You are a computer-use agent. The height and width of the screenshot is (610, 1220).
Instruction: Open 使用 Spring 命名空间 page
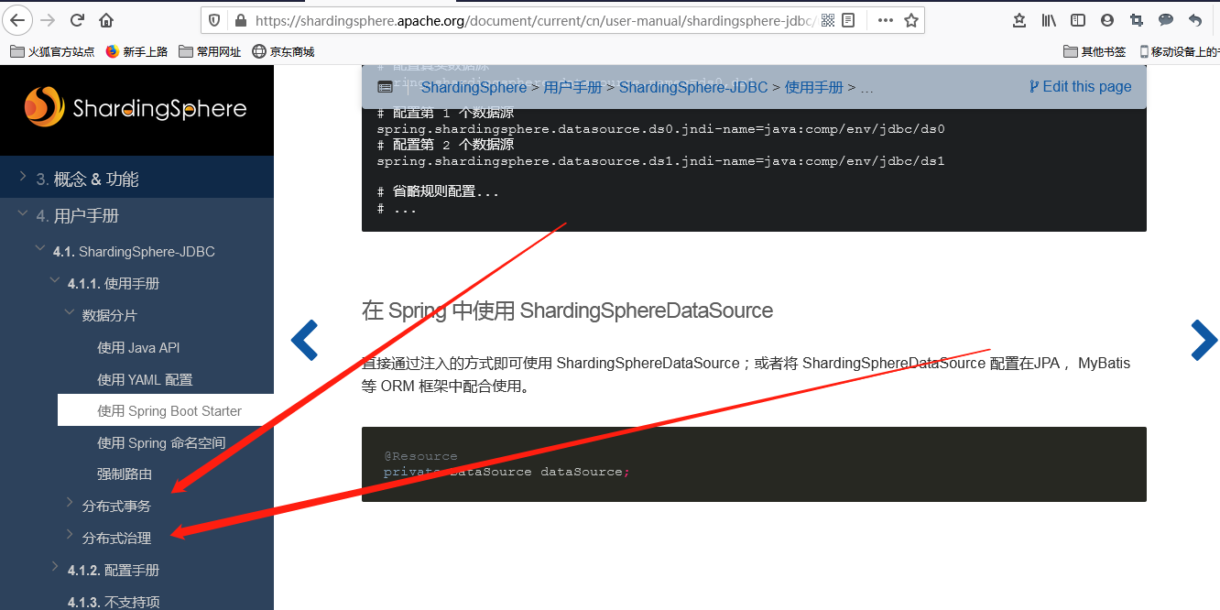161,443
